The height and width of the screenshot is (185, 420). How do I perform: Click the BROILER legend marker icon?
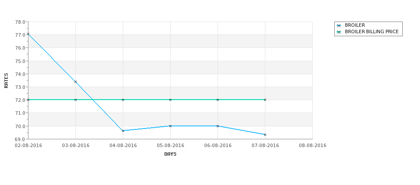point(339,26)
